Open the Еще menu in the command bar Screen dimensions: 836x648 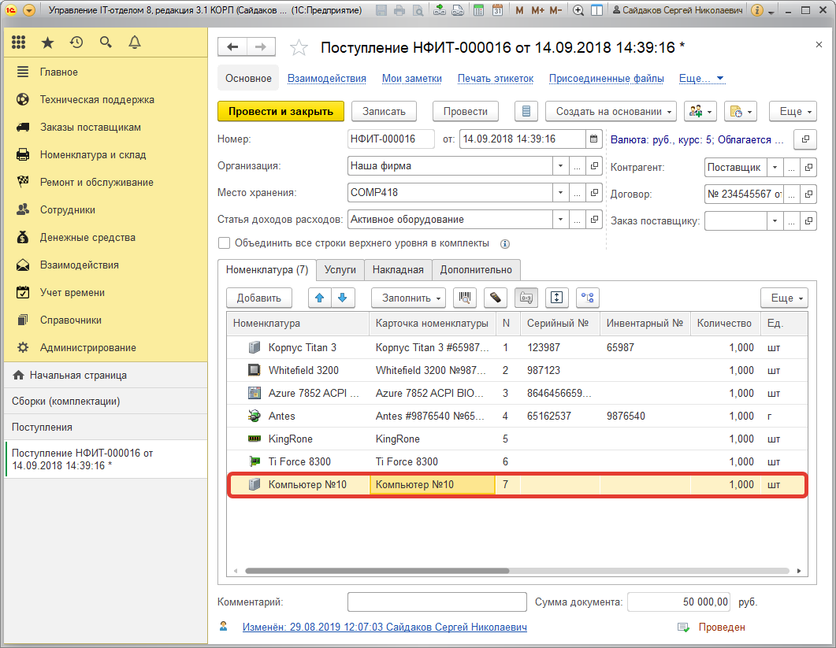(793, 111)
